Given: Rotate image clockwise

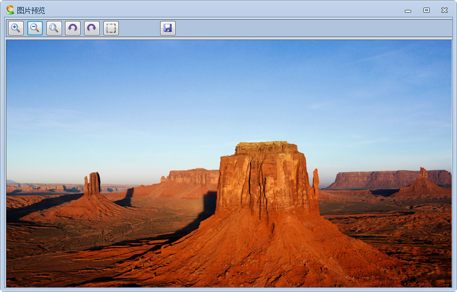Looking at the screenshot, I should [92, 28].
